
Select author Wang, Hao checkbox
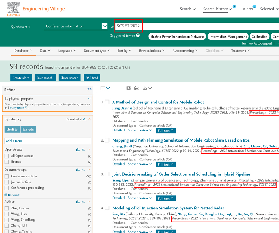click(7, 214)
